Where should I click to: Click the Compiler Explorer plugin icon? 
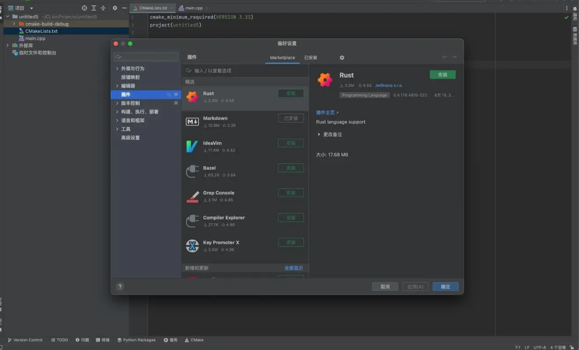pos(192,221)
